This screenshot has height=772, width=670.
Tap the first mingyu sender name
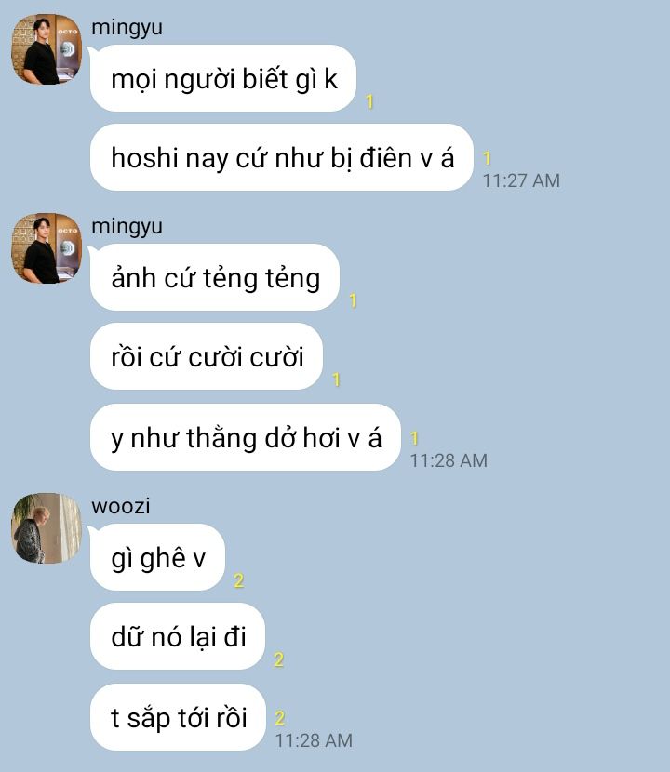pos(127,28)
